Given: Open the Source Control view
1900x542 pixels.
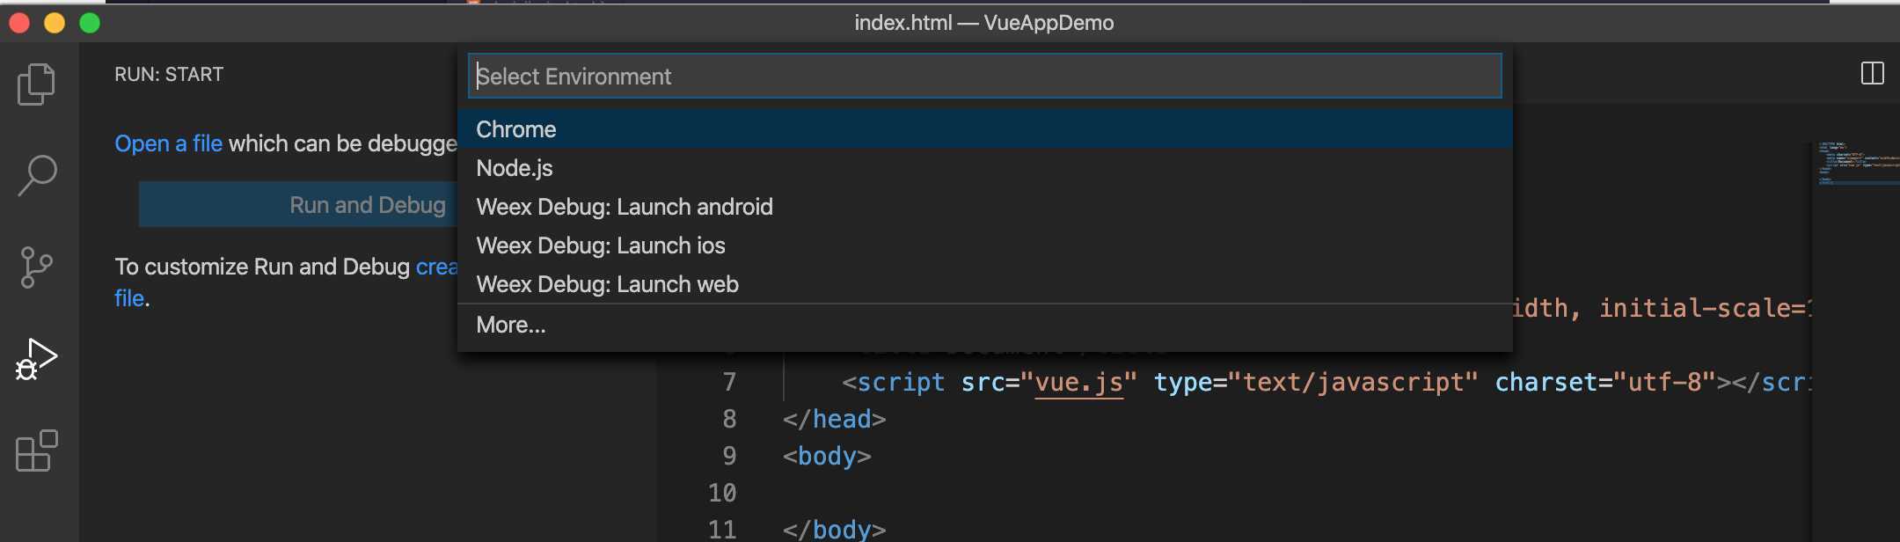Looking at the screenshot, I should click(x=37, y=267).
